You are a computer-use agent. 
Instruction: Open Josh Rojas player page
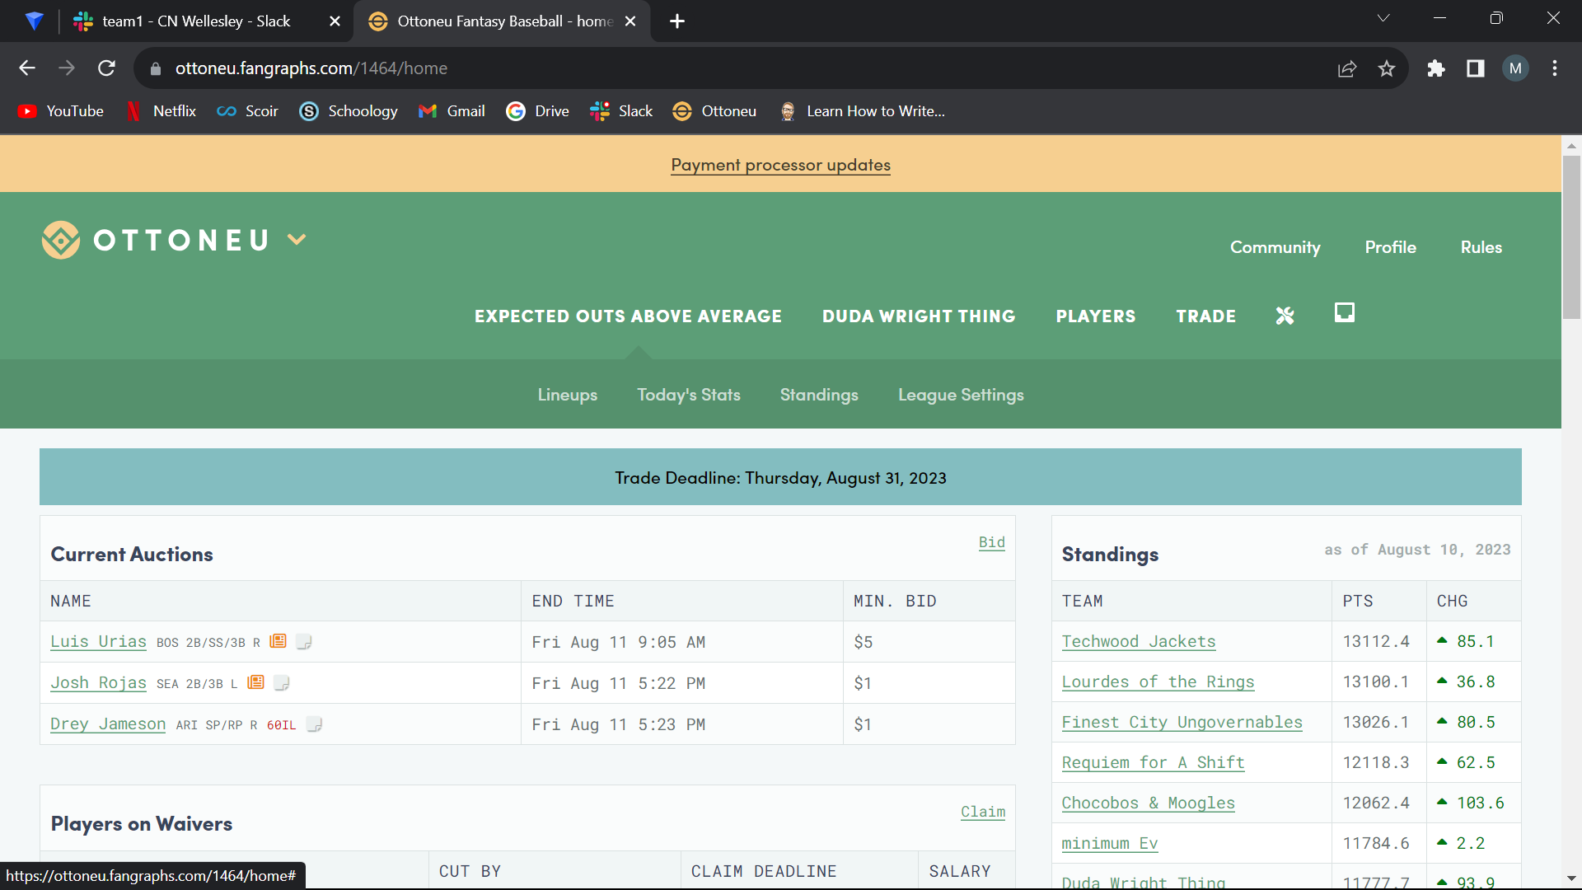pos(98,682)
